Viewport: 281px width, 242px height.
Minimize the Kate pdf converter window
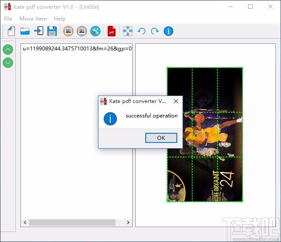pyautogui.click(x=231, y=7)
